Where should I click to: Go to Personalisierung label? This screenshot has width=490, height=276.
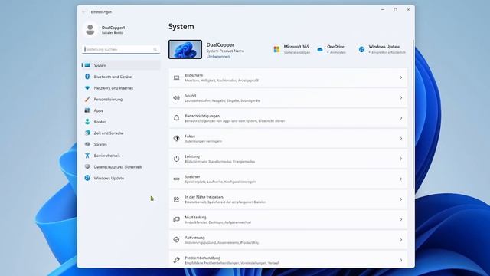click(x=108, y=99)
